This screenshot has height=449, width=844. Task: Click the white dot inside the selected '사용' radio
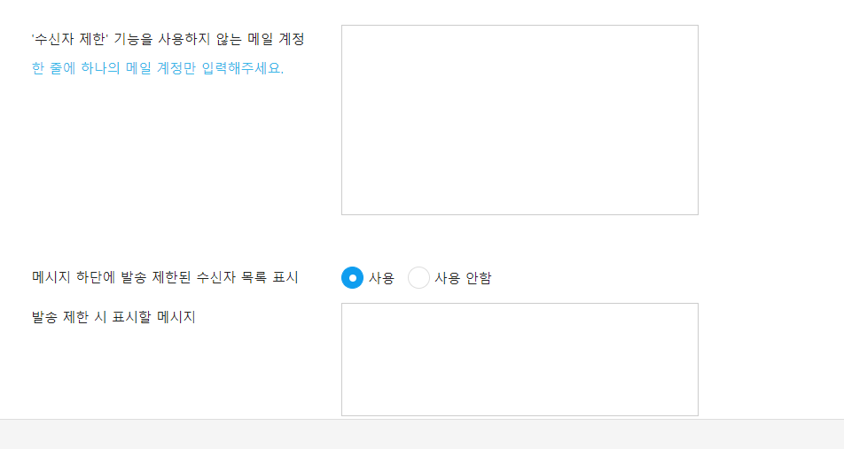pyautogui.click(x=352, y=278)
